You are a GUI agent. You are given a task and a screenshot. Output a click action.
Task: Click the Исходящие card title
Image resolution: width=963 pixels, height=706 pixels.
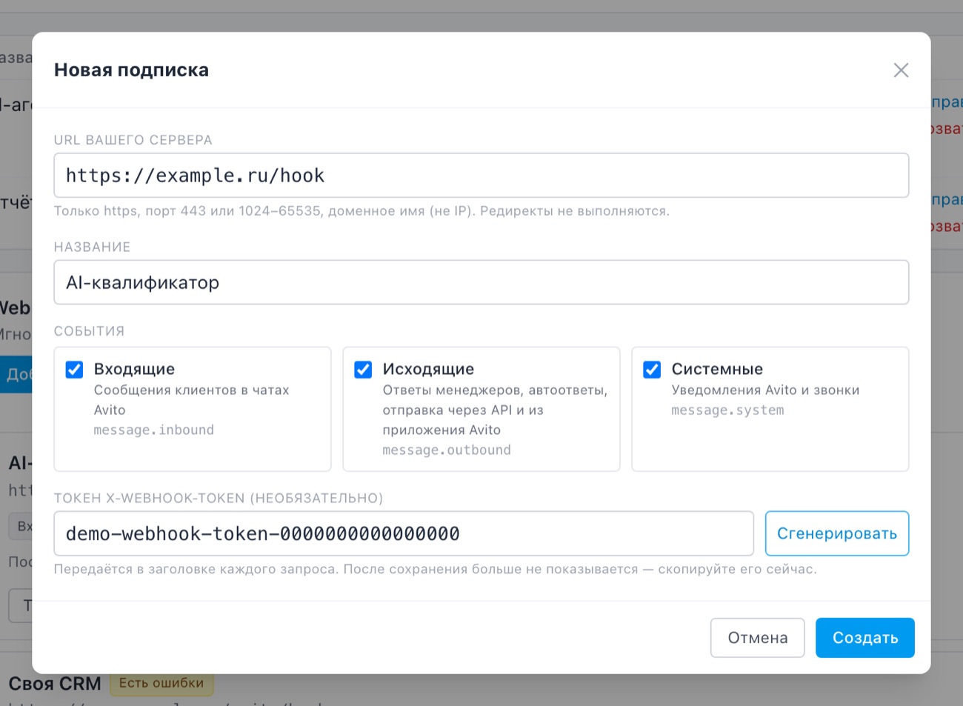[428, 369]
